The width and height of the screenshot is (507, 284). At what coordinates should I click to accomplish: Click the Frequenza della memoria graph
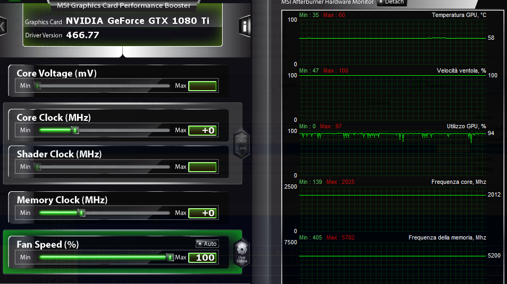(x=393, y=263)
